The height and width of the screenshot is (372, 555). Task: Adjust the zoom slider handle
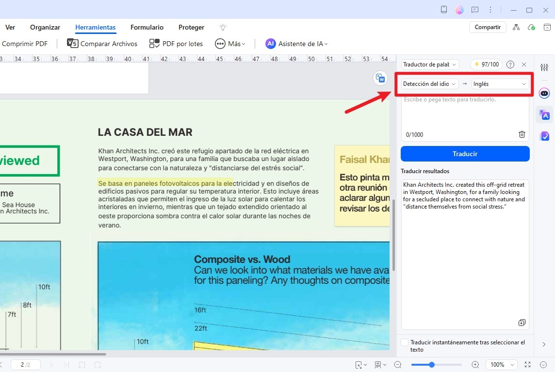click(x=431, y=365)
